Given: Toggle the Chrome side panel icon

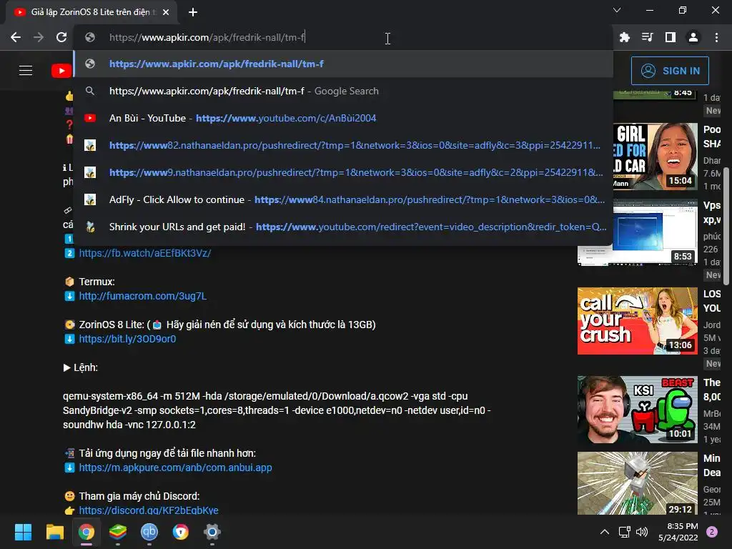Looking at the screenshot, I should pos(671,37).
